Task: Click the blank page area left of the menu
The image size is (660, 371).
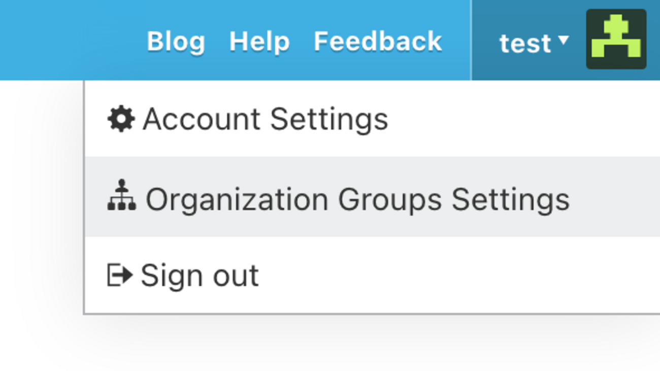Action: (x=41, y=203)
